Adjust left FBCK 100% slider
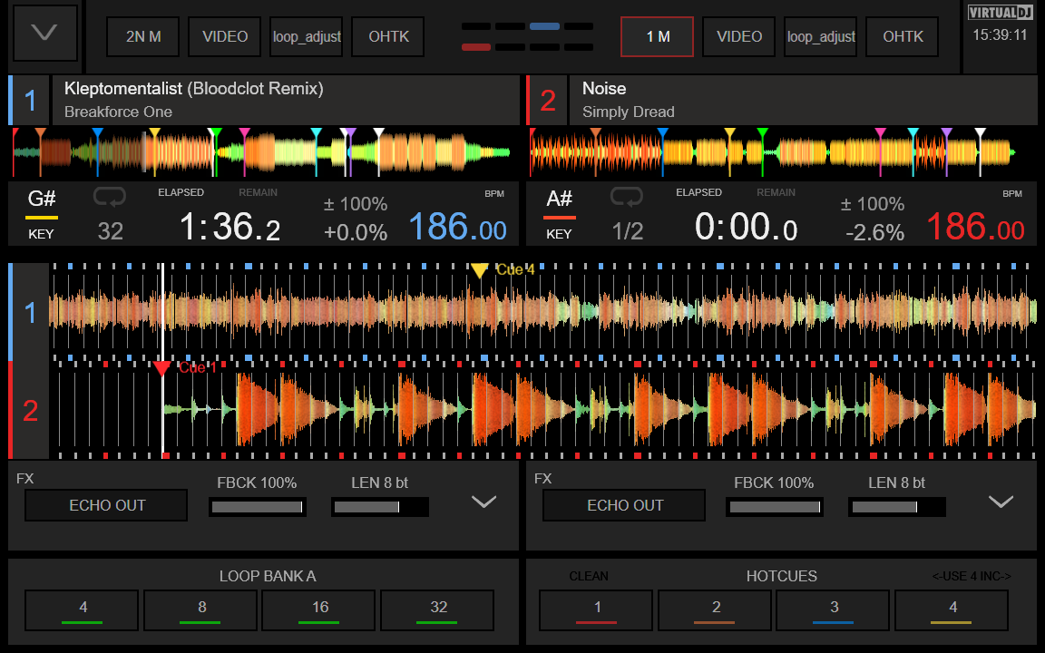The width and height of the screenshot is (1045, 653). click(258, 507)
